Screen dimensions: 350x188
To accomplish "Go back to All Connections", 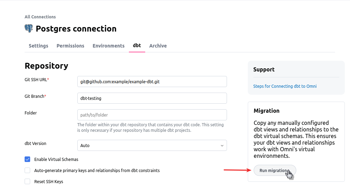I will click(40, 17).
